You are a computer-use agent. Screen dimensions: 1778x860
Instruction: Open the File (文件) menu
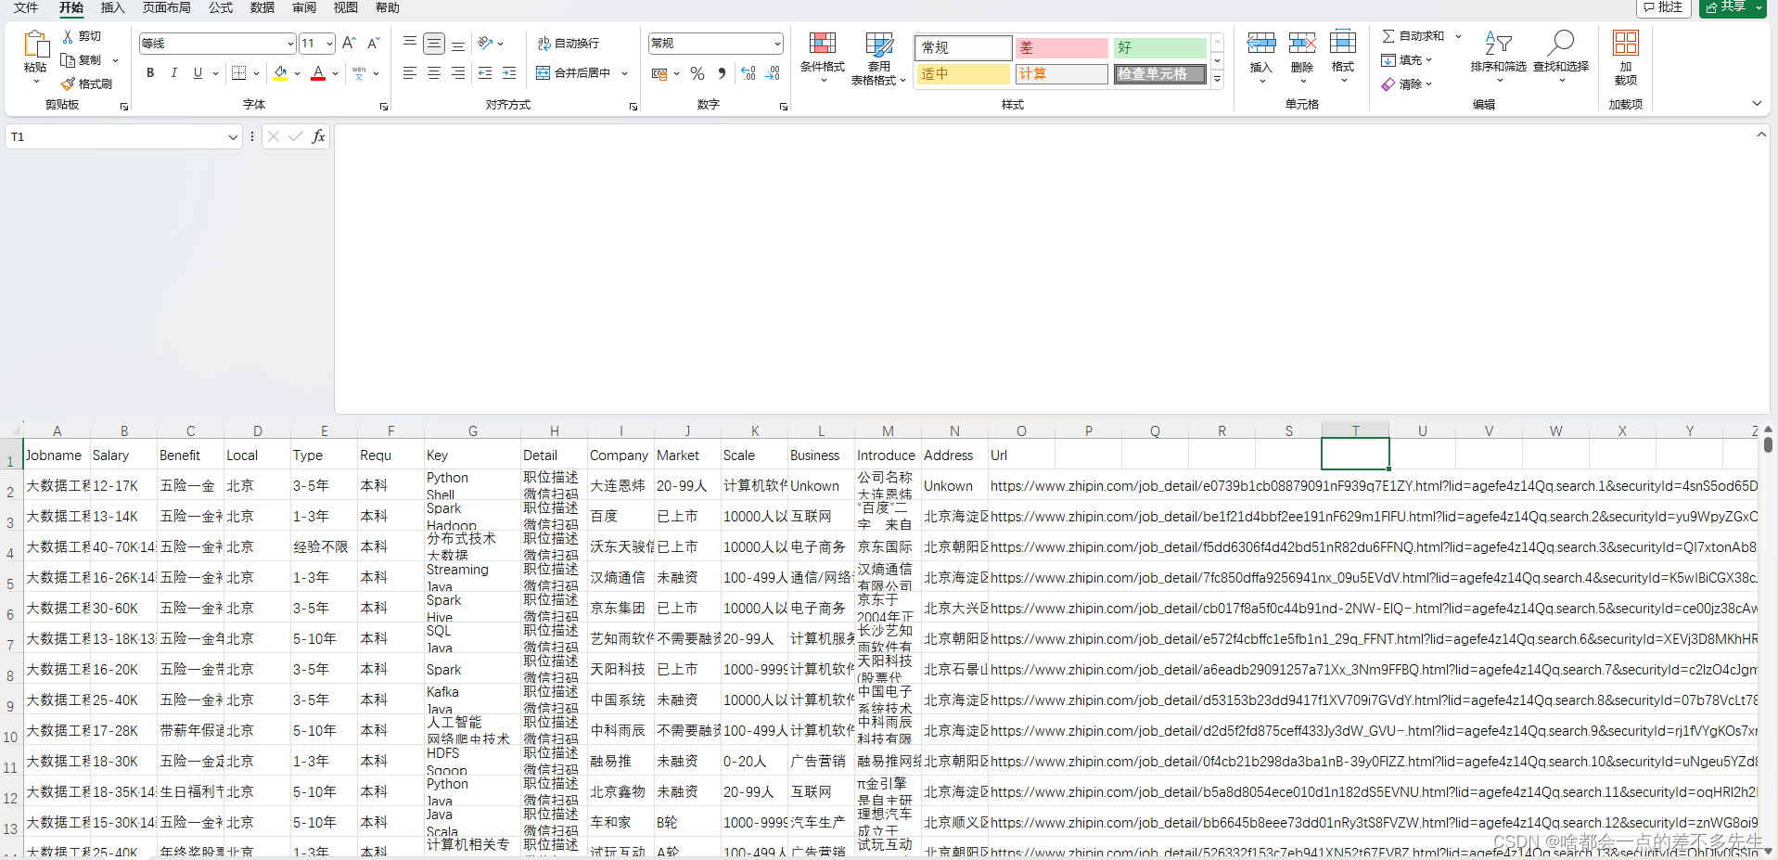click(x=26, y=7)
